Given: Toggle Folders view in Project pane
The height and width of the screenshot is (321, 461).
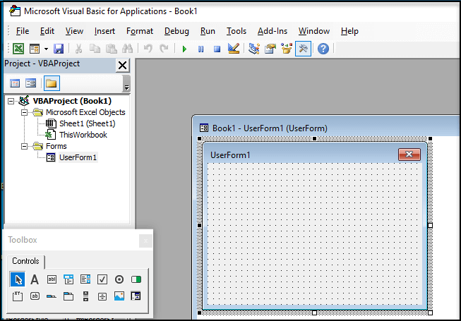Looking at the screenshot, I should 52,83.
